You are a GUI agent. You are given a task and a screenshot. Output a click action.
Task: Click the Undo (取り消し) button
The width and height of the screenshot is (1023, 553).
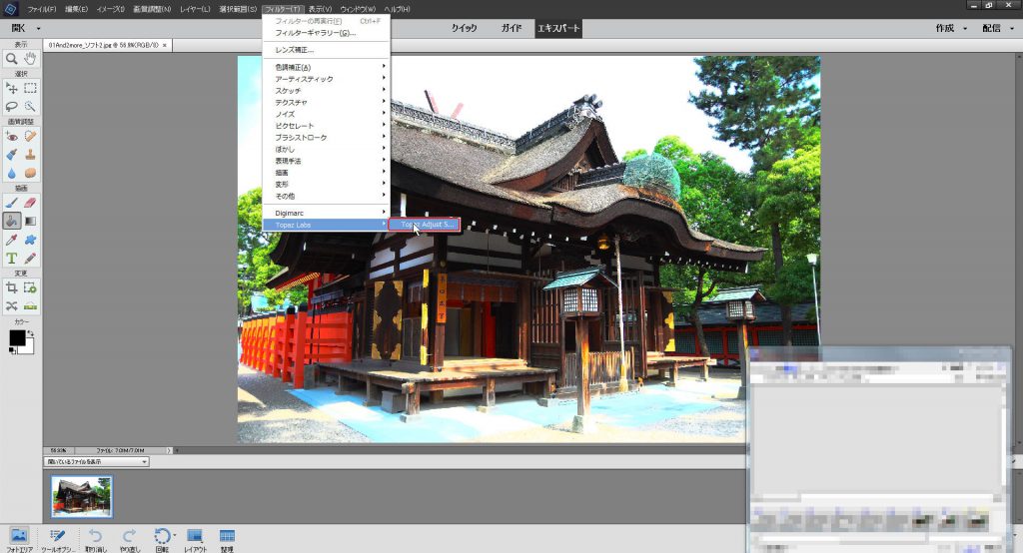coord(95,536)
